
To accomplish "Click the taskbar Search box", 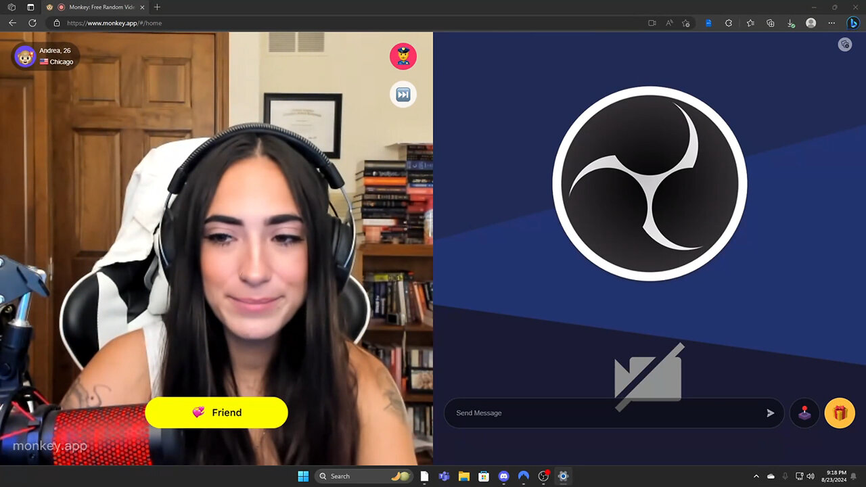I will pyautogui.click(x=364, y=476).
